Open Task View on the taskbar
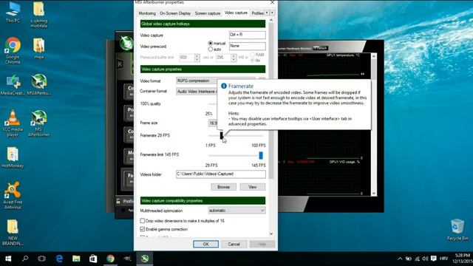The image size is (473, 266). click(42, 259)
